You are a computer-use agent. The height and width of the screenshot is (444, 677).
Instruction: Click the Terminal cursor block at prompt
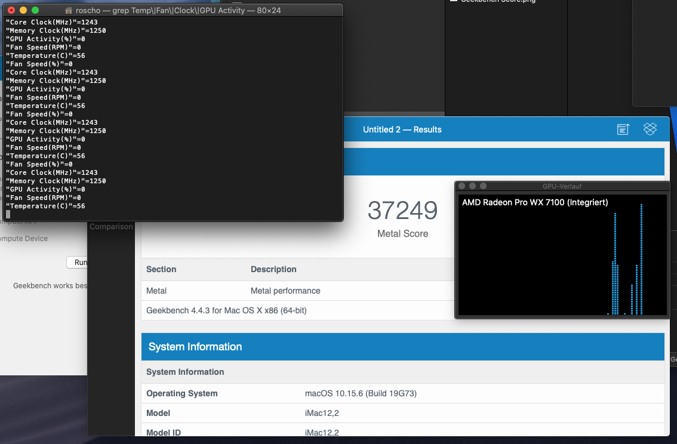pyautogui.click(x=8, y=214)
